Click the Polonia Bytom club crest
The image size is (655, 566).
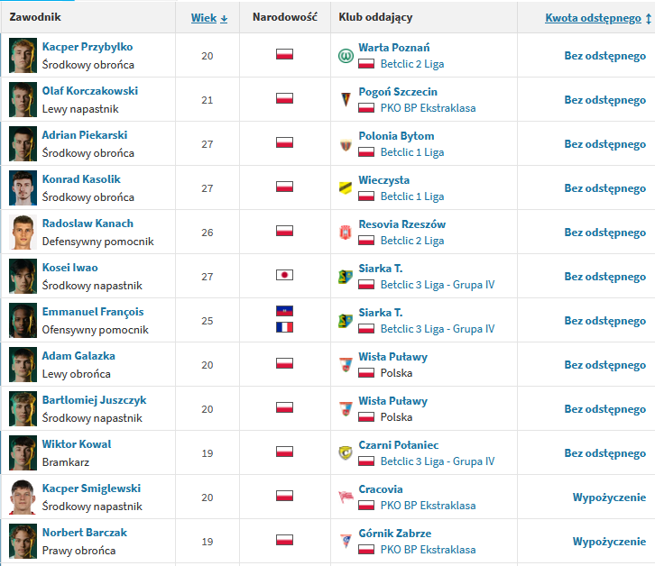(x=346, y=144)
